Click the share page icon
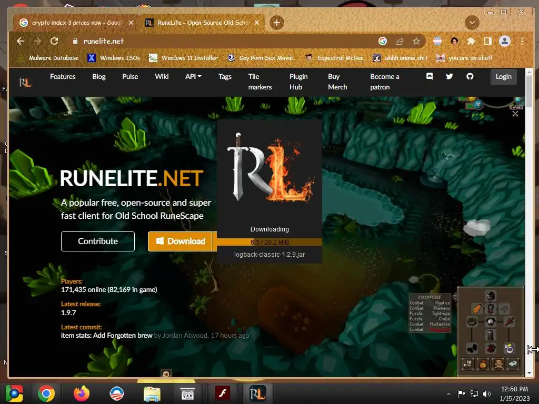 pyautogui.click(x=400, y=41)
